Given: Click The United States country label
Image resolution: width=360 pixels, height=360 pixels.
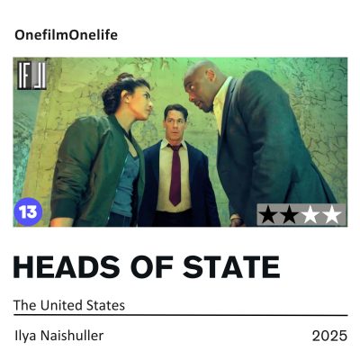Looking at the screenshot, I should (69, 305).
